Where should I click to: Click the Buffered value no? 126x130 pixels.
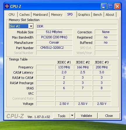pyautogui.click(x=106, y=42)
